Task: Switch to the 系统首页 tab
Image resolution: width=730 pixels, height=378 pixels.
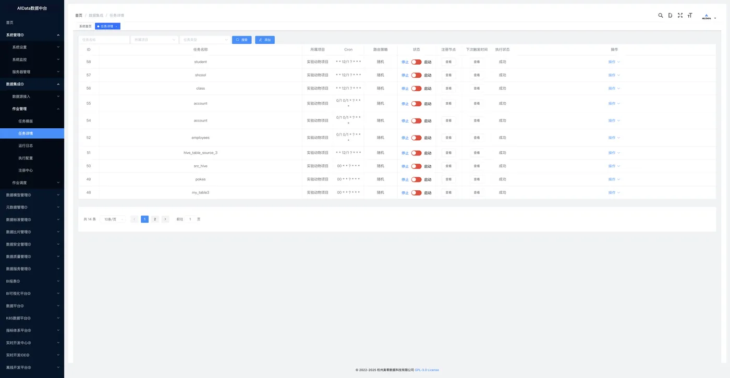Action: pyautogui.click(x=86, y=26)
